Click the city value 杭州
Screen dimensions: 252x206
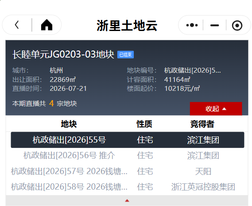[x=56, y=70]
